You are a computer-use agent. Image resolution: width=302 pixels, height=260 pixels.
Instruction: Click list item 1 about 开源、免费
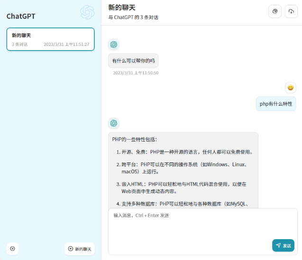pos(184,152)
